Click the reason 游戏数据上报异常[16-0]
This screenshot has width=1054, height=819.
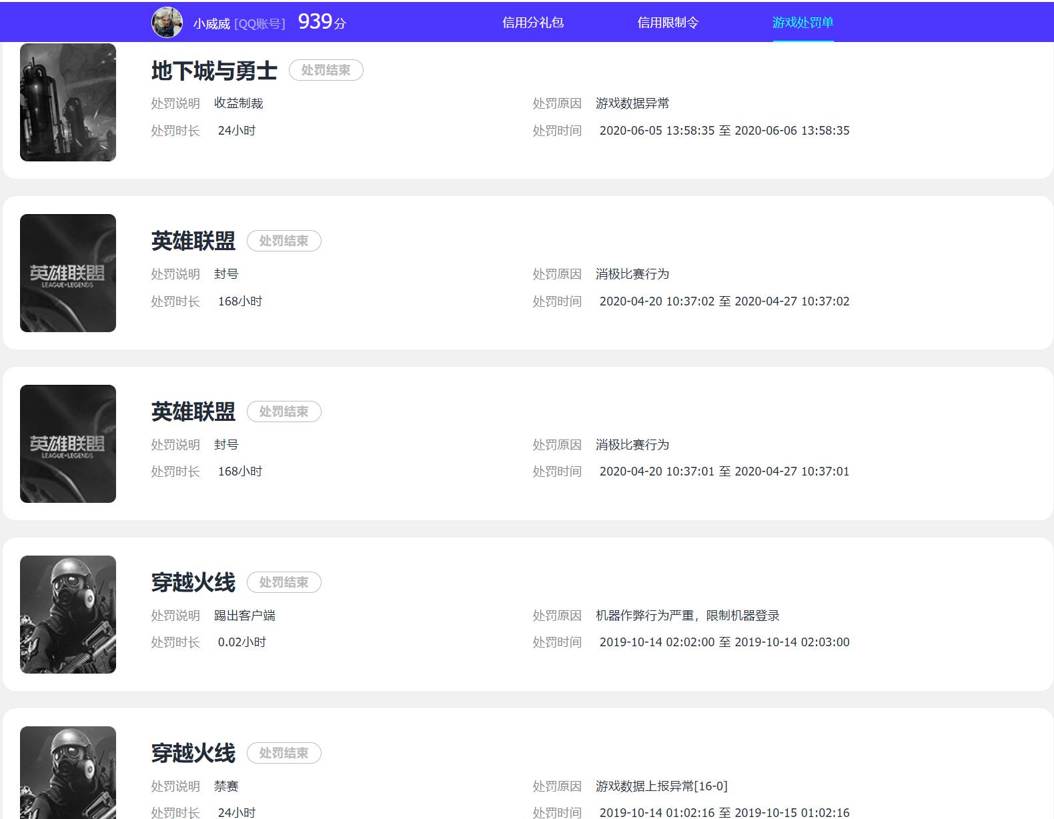tap(662, 786)
